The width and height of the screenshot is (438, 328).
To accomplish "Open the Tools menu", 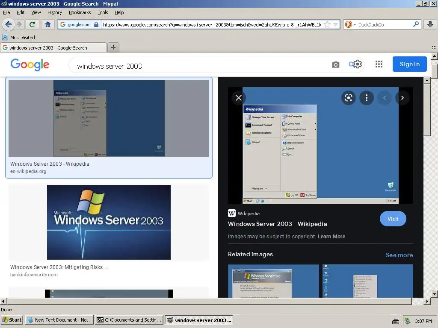I will (103, 12).
